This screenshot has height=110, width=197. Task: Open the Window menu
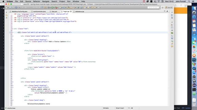tap(76, 1)
